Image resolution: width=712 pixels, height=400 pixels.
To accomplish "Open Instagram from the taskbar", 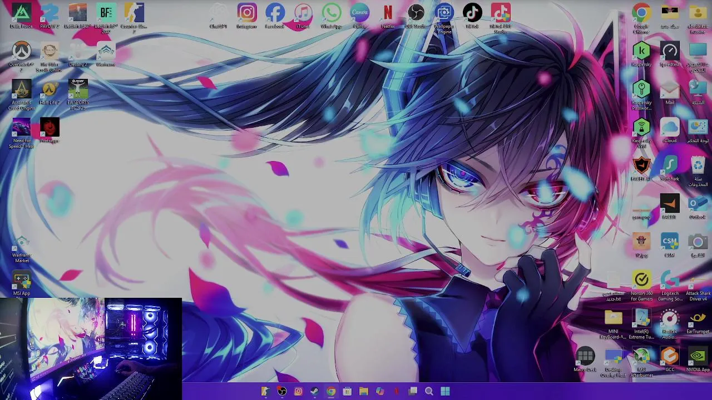I will (x=298, y=392).
